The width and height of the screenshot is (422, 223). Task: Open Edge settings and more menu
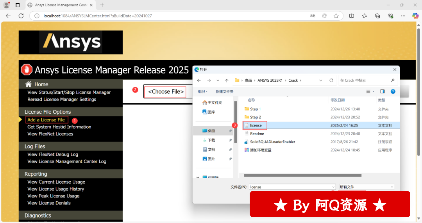tap(403, 16)
